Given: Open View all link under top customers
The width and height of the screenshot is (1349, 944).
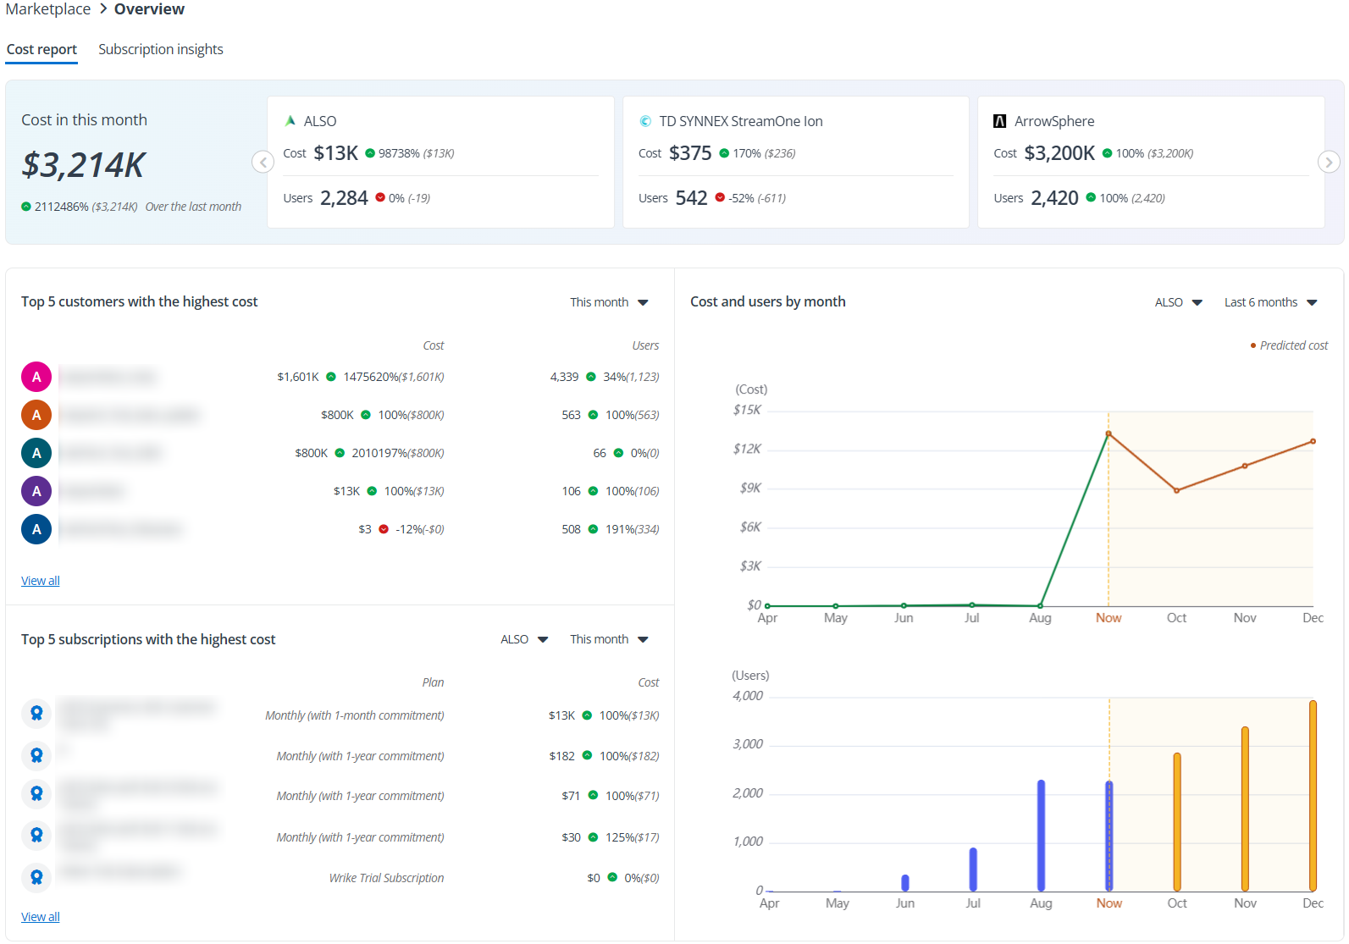Looking at the screenshot, I should click(x=41, y=581).
